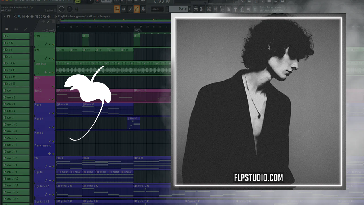Screen dimensions: 364x205
Task: Open the playlist options triangle menu
Action: click(4, 17)
